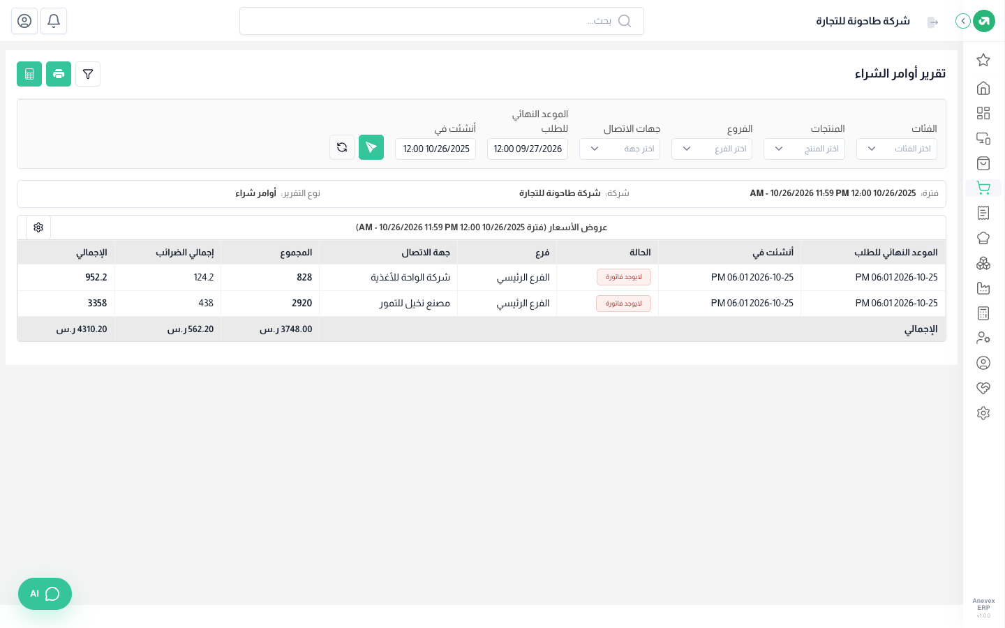Viewport: 1005px width, 628px height.
Task: Open contacts person-circle icon in sidebar
Action: point(983,363)
